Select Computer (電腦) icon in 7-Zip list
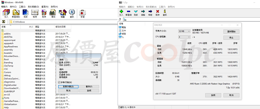The height and width of the screenshot is (109, 260). pyautogui.click(x=122, y=27)
